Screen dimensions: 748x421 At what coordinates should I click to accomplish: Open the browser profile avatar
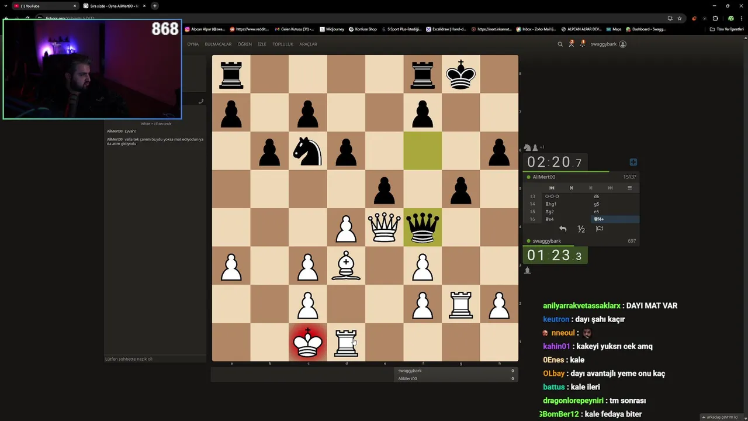tap(730, 18)
